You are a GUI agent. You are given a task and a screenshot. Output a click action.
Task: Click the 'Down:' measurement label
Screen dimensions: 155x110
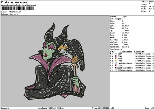112,33
